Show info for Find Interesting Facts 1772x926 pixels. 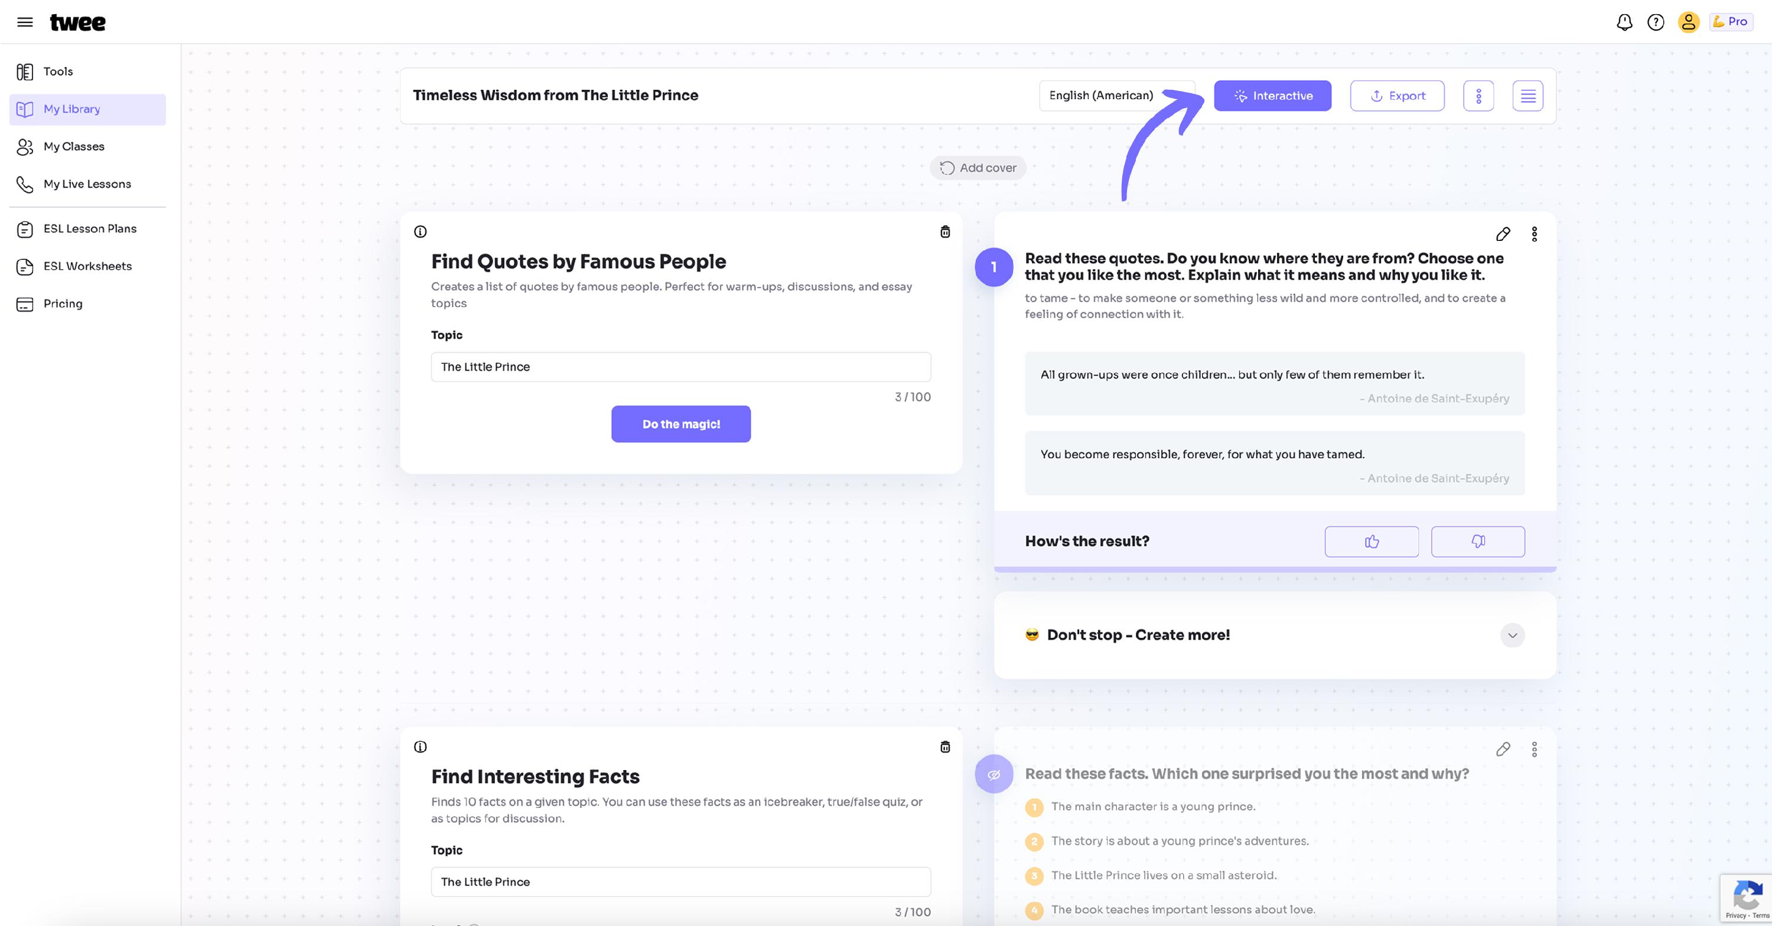[x=421, y=747]
